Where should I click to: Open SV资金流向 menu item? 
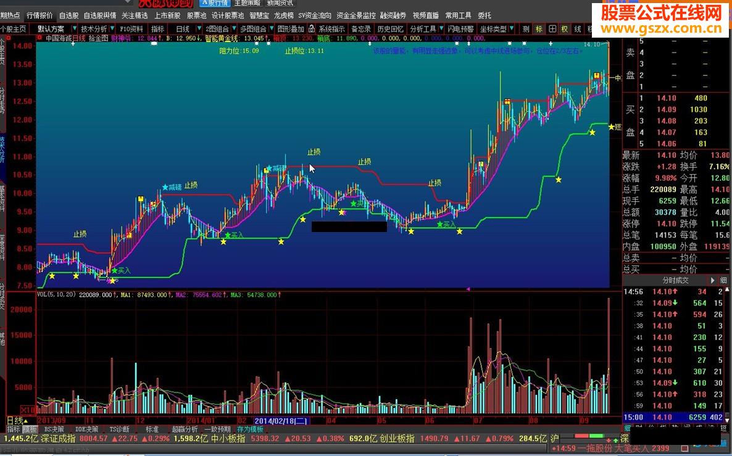(x=315, y=15)
